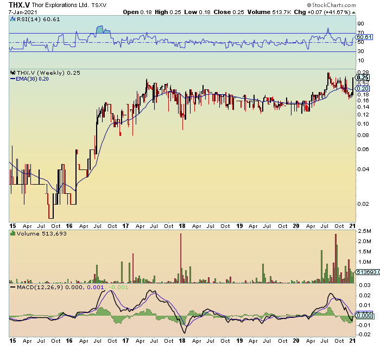Select the Open 0.18 value

pyautogui.click(x=137, y=12)
